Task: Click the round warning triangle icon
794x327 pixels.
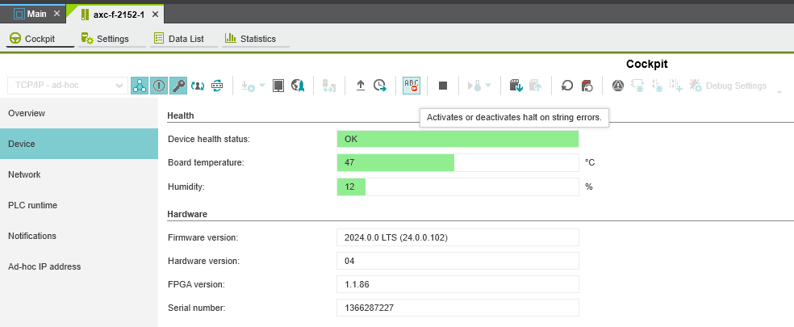Action: (618, 86)
